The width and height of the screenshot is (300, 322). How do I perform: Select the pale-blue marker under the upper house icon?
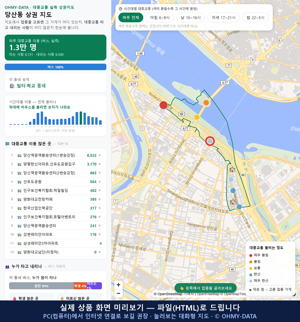(x=231, y=179)
